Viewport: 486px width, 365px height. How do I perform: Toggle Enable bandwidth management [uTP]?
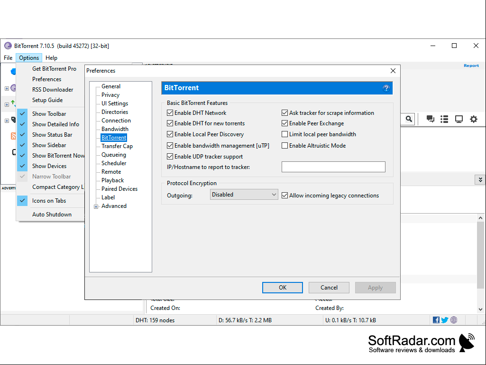click(170, 146)
